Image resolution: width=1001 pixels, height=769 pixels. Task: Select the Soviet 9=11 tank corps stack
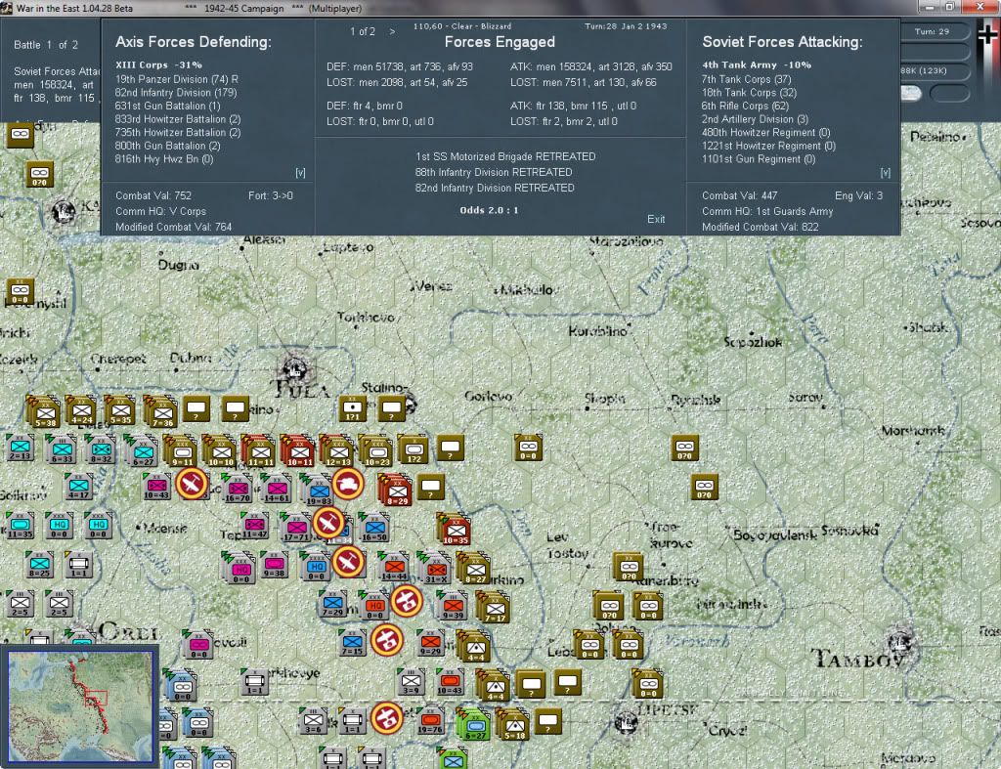[x=181, y=449]
